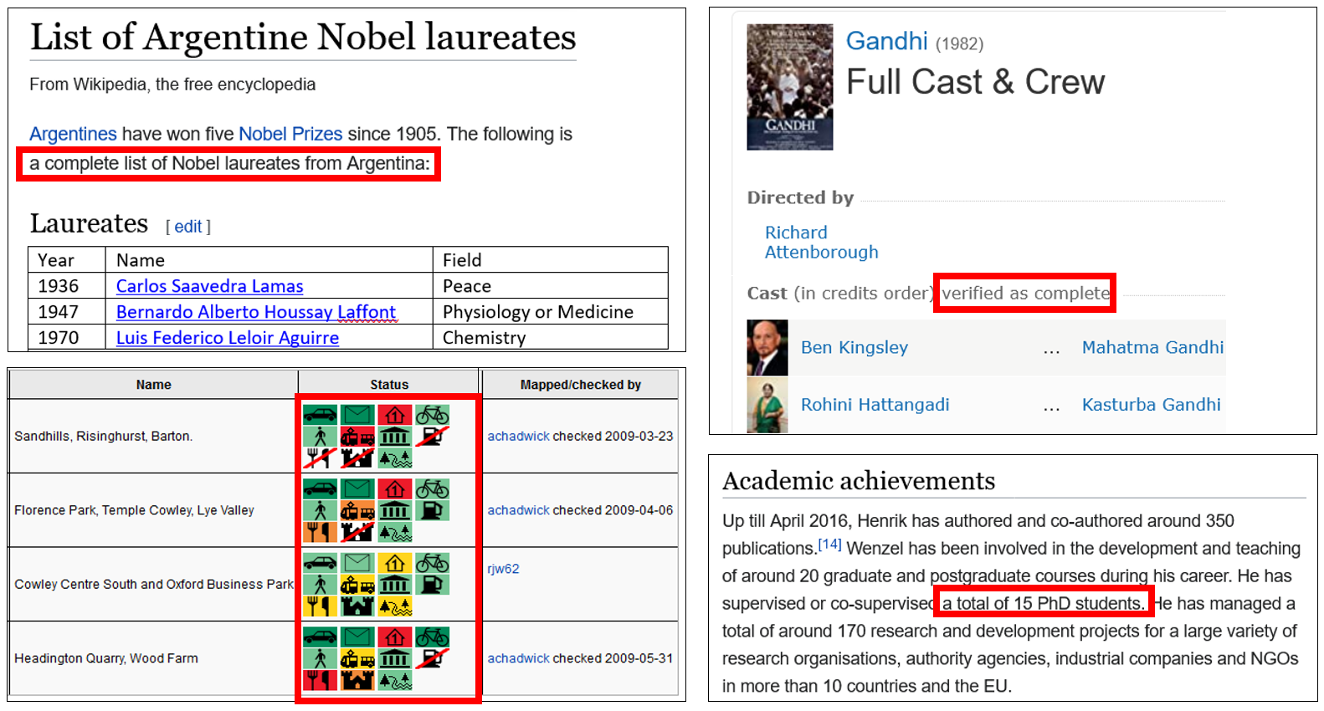Click the crossed-out castle icon in the Sandhills row
Image resolution: width=1324 pixels, height=711 pixels.
coord(357,458)
